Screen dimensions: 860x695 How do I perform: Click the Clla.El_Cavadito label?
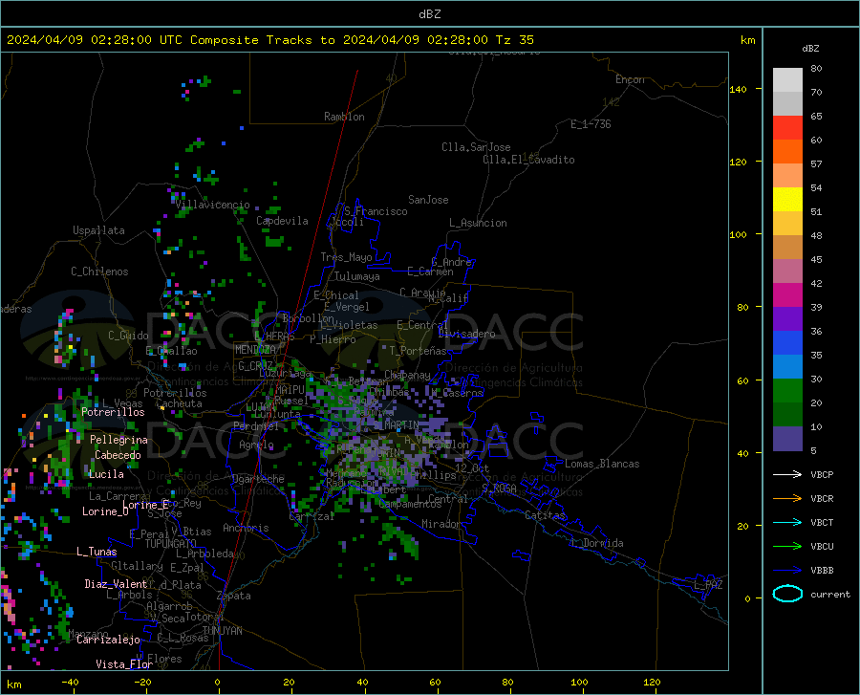tap(528, 160)
